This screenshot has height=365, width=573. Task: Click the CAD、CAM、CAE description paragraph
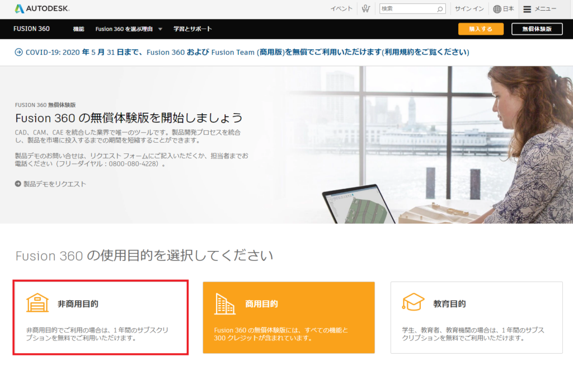click(128, 136)
